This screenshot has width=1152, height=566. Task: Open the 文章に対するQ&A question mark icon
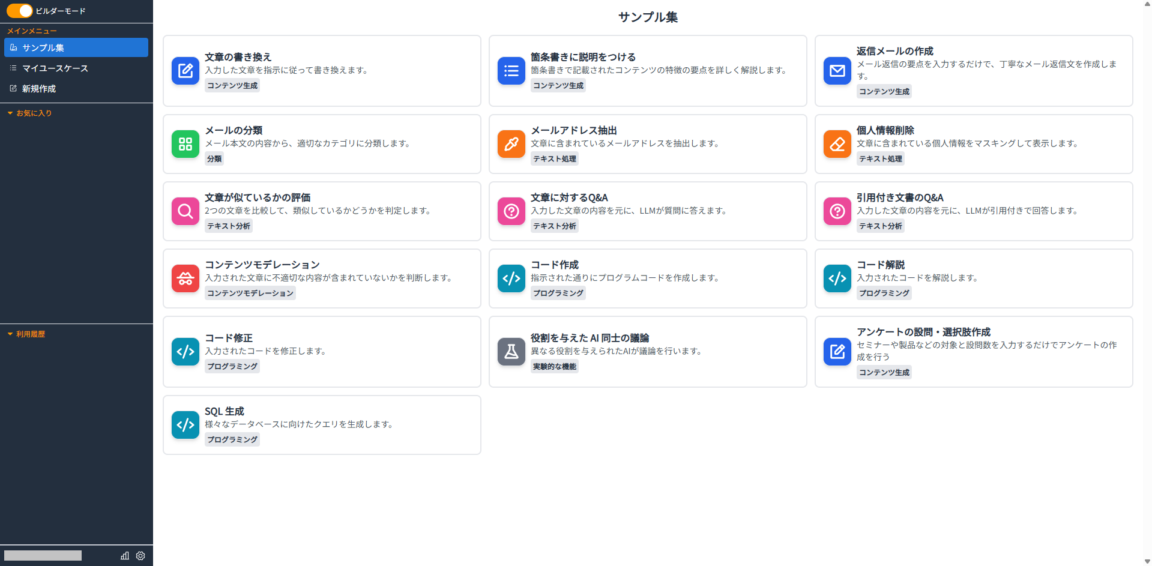pyautogui.click(x=511, y=211)
